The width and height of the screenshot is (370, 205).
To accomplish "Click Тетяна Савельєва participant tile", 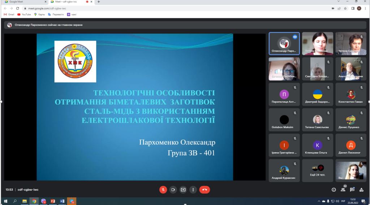I will [318, 120].
